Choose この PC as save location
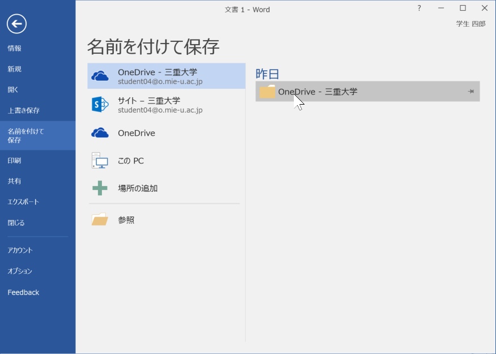Viewport: 496px width, 354px height. pyautogui.click(x=166, y=161)
